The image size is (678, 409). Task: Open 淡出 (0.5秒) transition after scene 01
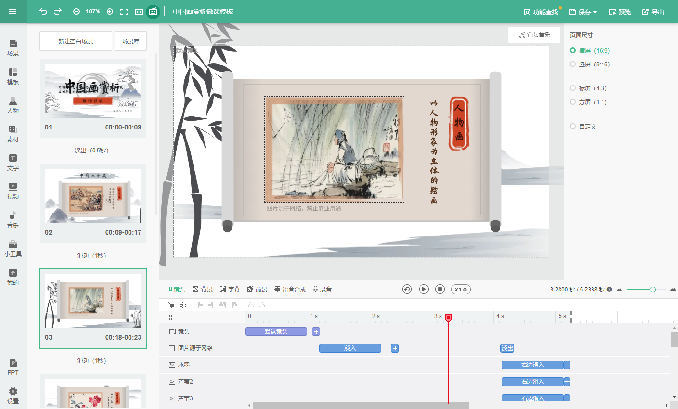click(x=92, y=151)
